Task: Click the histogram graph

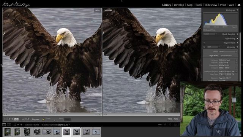Action: pos(220,19)
